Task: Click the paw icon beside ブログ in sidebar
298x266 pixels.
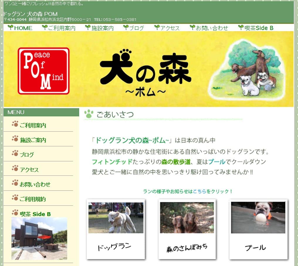Action: [15, 153]
